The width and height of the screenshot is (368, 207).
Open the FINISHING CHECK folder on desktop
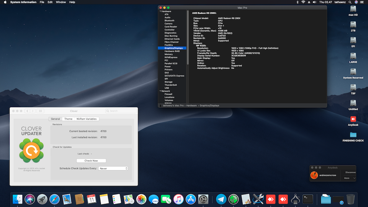pyautogui.click(x=353, y=135)
